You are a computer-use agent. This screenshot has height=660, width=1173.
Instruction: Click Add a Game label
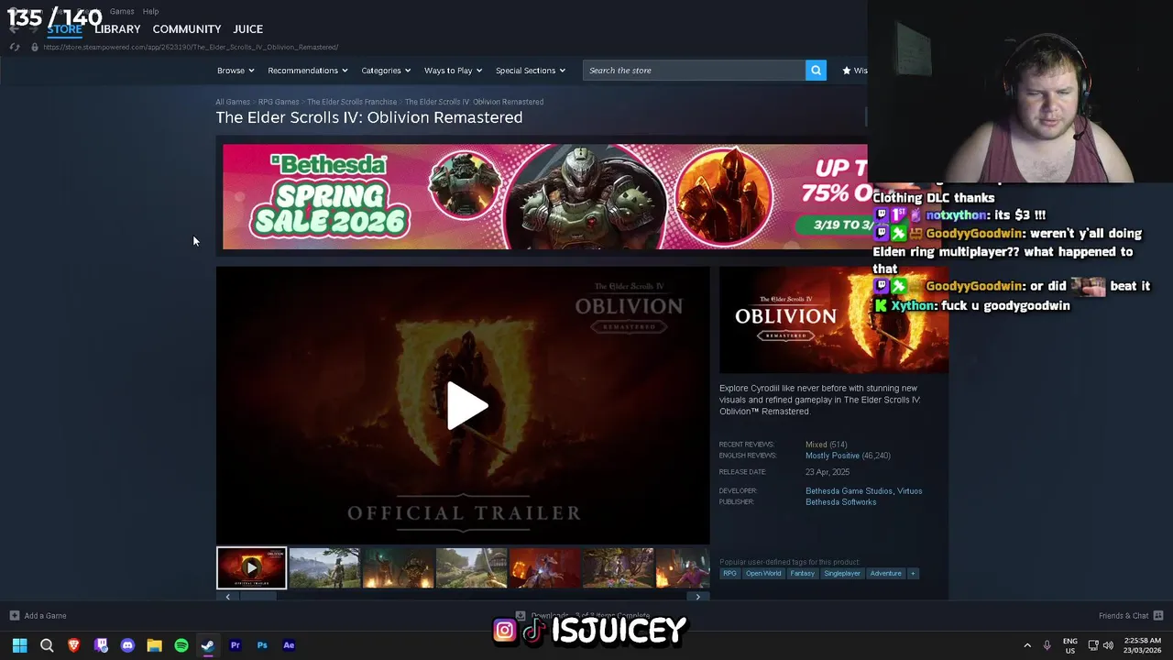click(x=45, y=616)
